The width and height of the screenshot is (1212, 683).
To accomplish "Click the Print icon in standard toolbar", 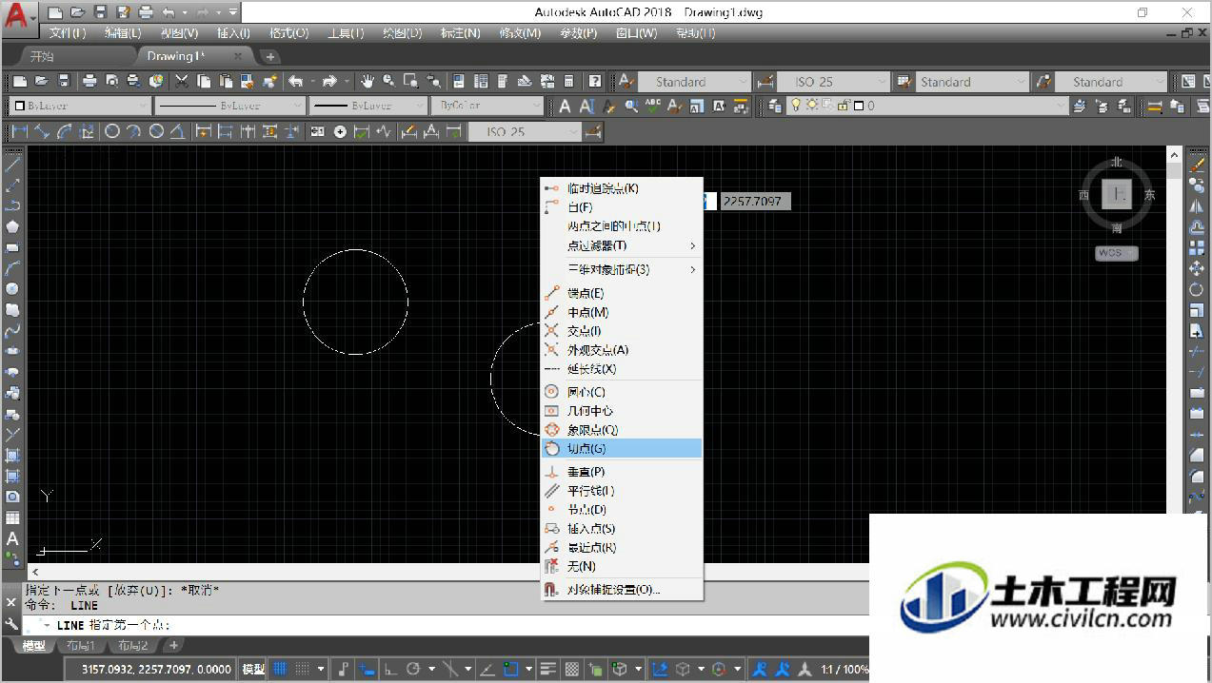I will (89, 82).
